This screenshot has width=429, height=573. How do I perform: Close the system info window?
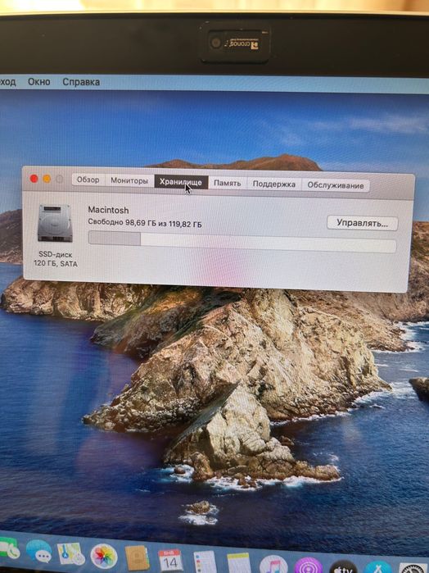tap(34, 179)
